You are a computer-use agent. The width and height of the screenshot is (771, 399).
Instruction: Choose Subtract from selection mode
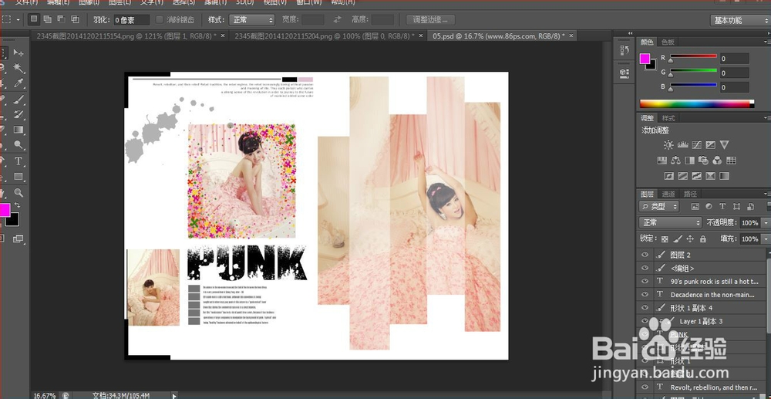(61, 19)
